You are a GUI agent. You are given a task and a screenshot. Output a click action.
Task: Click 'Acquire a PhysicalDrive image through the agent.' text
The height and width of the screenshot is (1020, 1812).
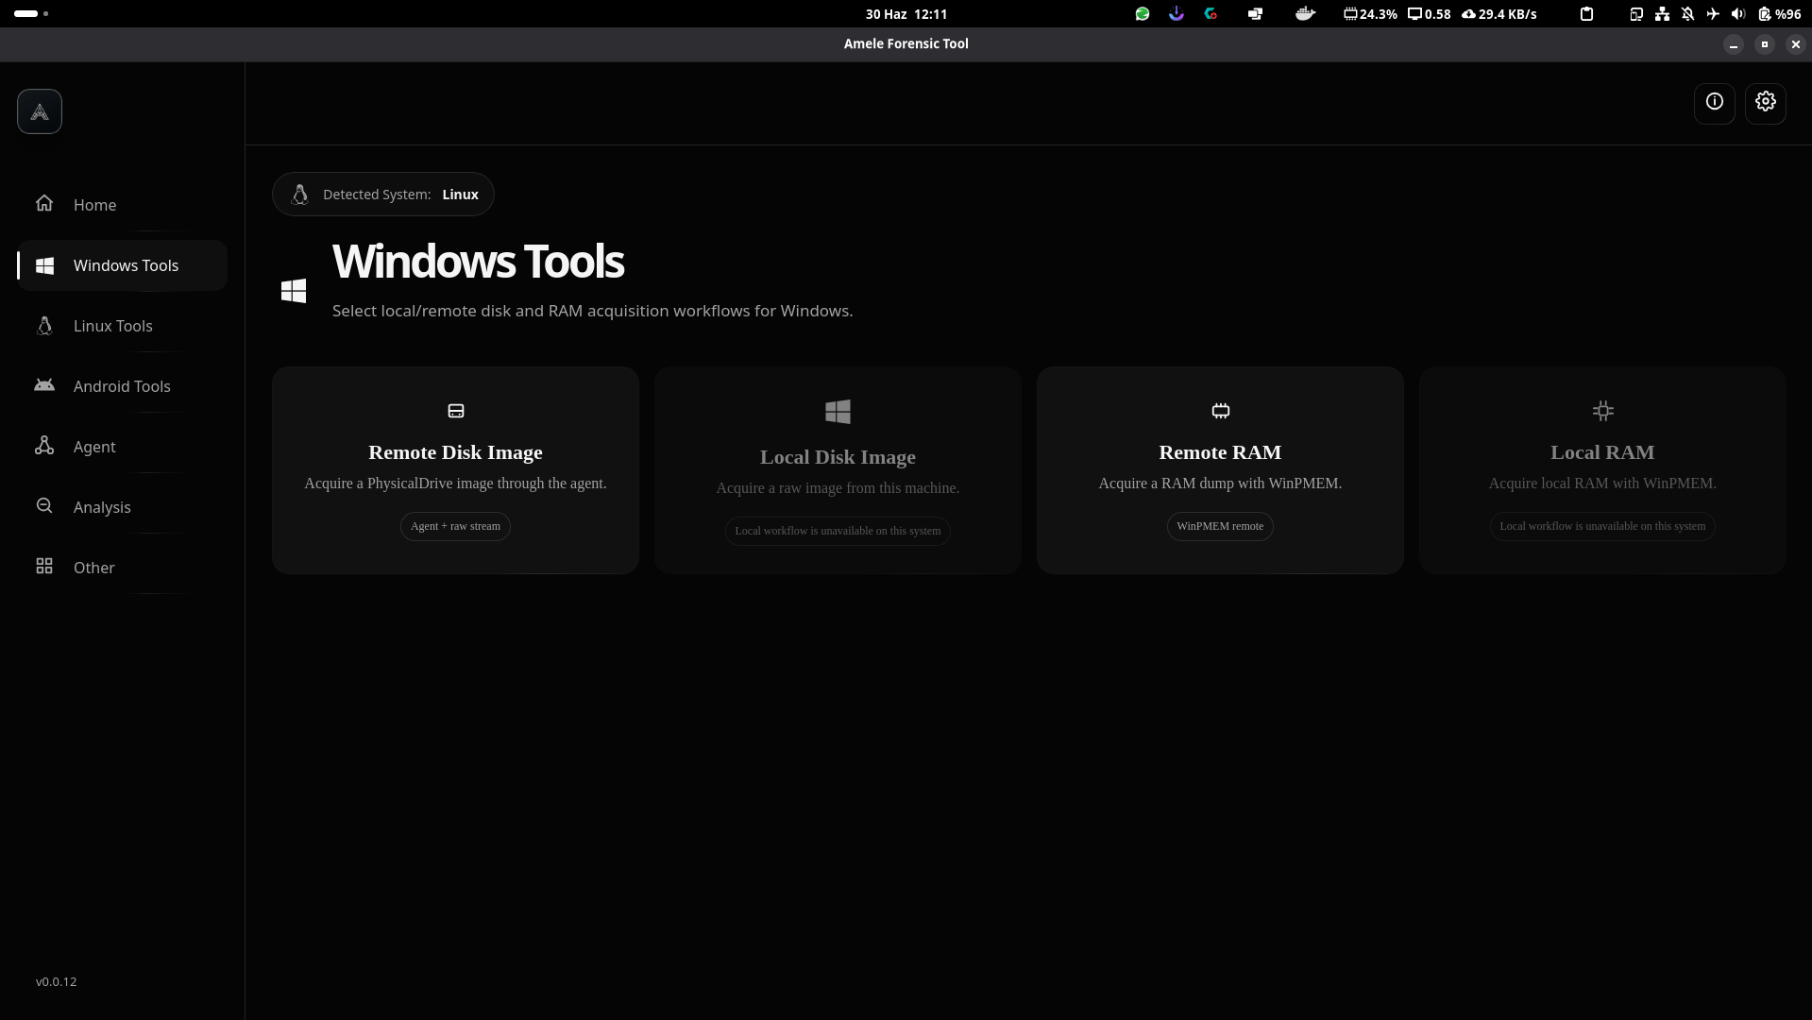(455, 484)
